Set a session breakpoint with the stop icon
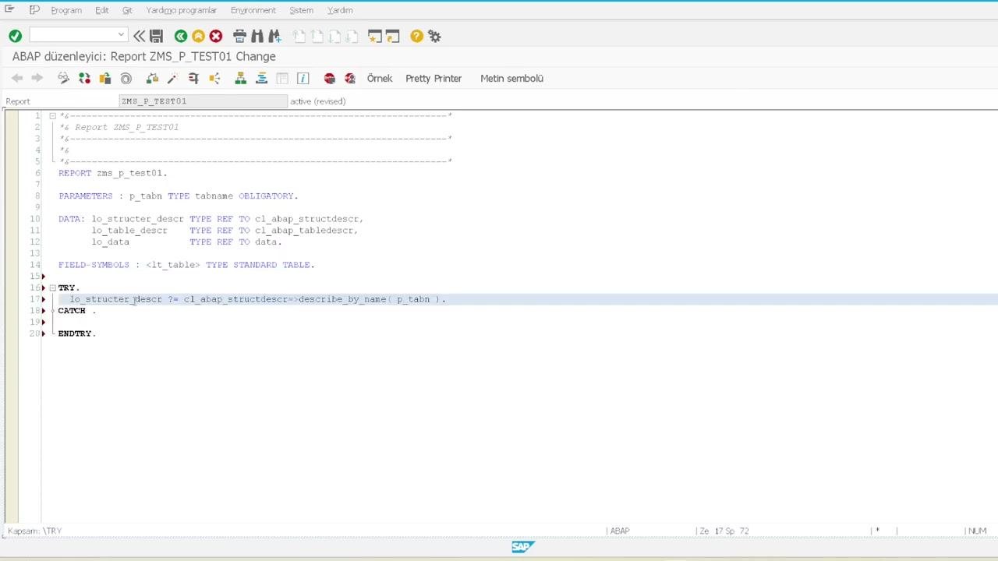 coord(329,78)
